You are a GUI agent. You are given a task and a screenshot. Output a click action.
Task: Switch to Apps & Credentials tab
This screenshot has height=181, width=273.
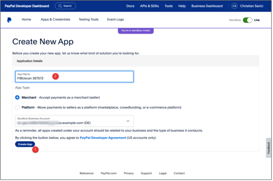(x=56, y=19)
